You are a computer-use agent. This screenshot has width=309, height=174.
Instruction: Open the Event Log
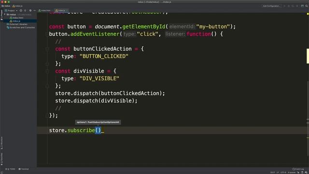(x=298, y=169)
